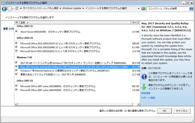Open recent pages dropdown beside forward arrow
The width and height of the screenshot is (195, 123).
click(13, 9)
